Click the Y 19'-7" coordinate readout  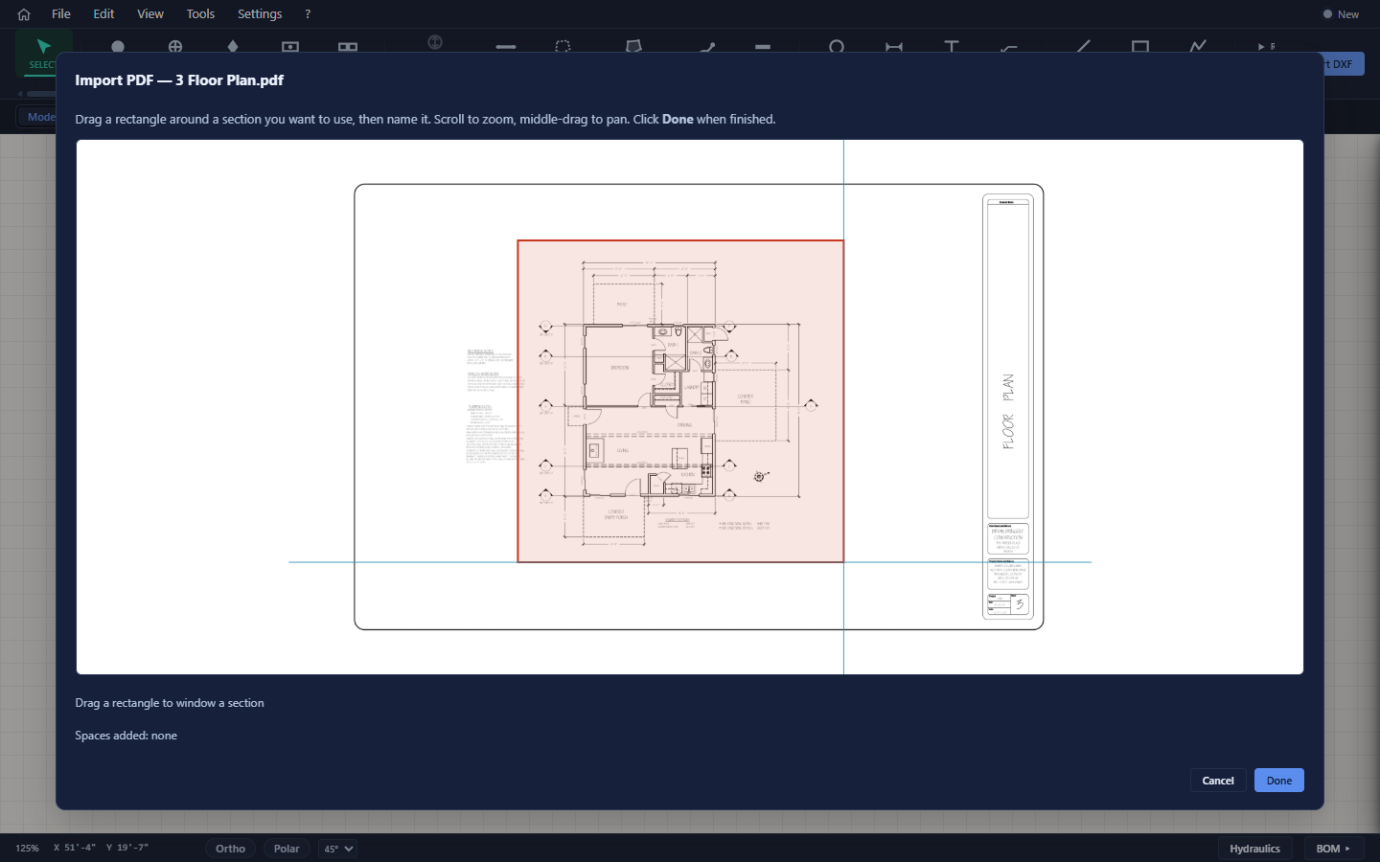coord(127,848)
